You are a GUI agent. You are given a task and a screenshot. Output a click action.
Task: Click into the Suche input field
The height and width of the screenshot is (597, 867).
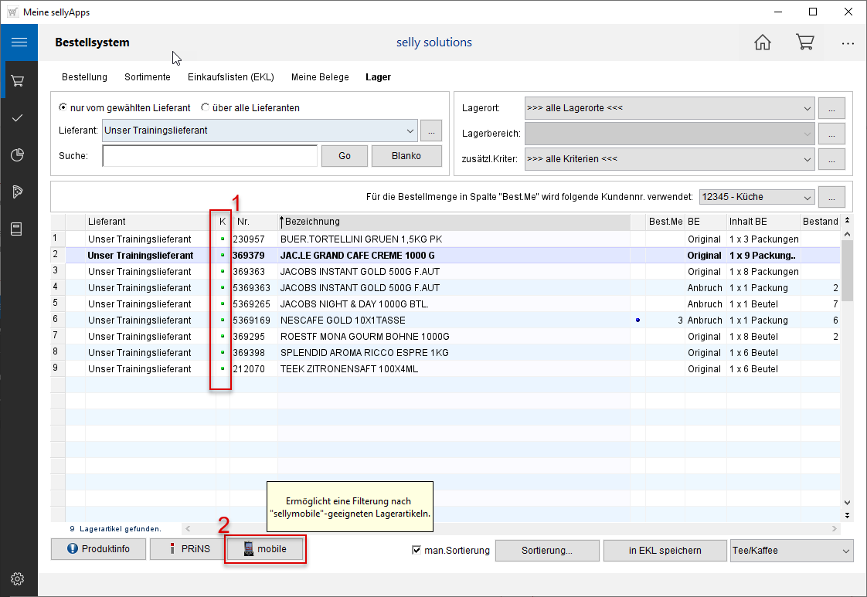click(x=209, y=156)
